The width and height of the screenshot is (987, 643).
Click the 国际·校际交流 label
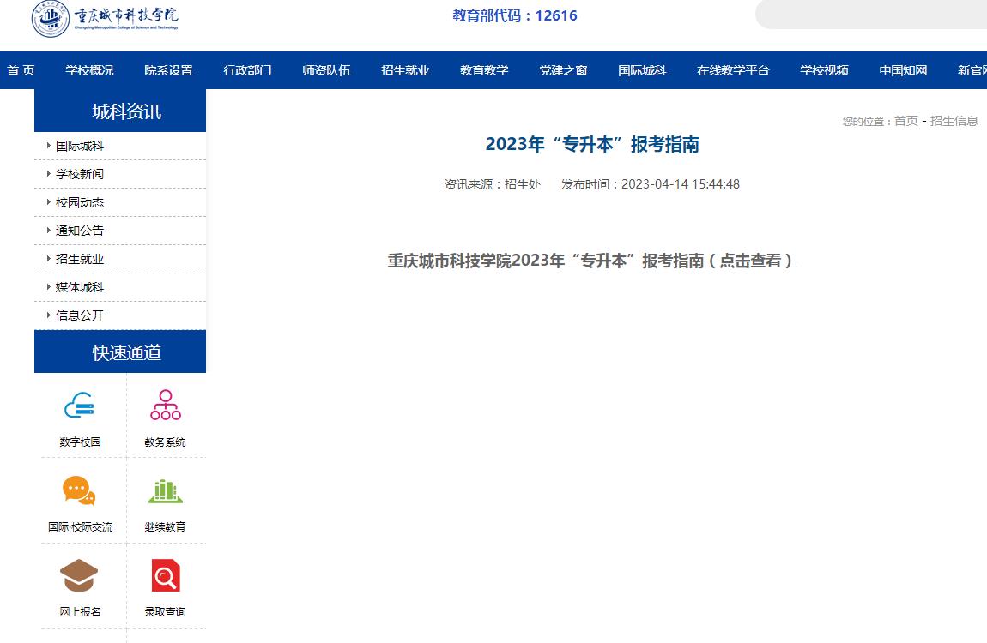pos(80,526)
